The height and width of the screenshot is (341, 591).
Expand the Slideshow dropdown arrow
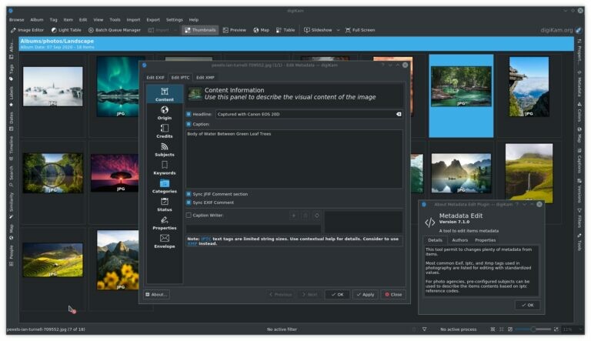(x=337, y=30)
